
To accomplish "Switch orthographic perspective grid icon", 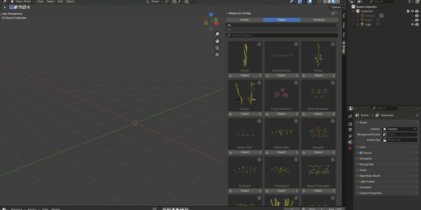I will coord(217,55).
